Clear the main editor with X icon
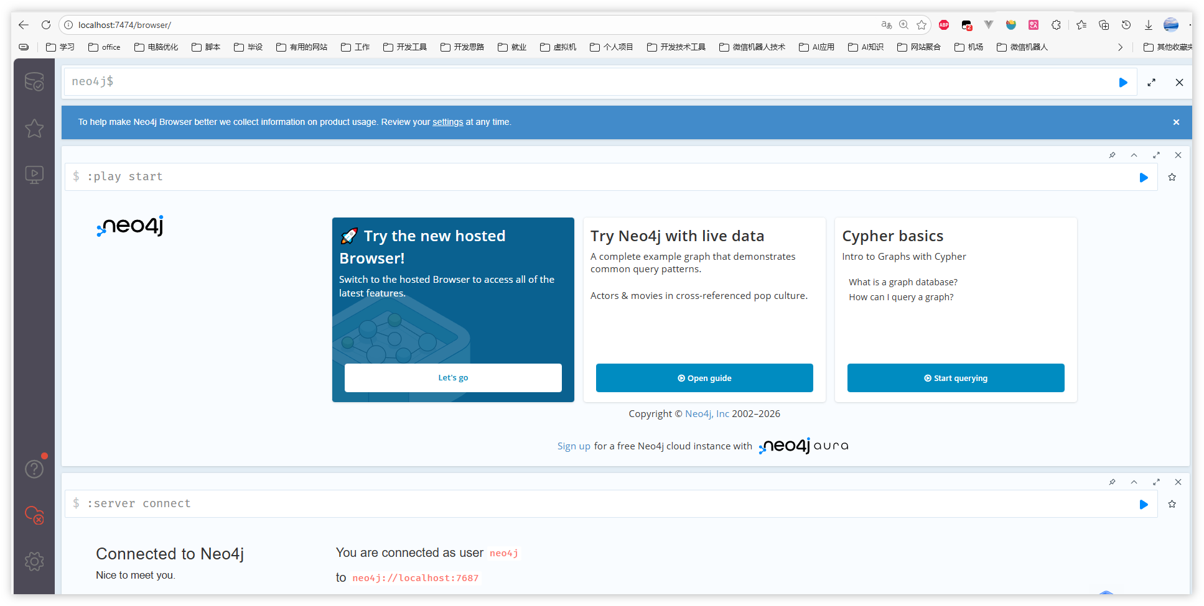The image size is (1204, 606). [1179, 82]
